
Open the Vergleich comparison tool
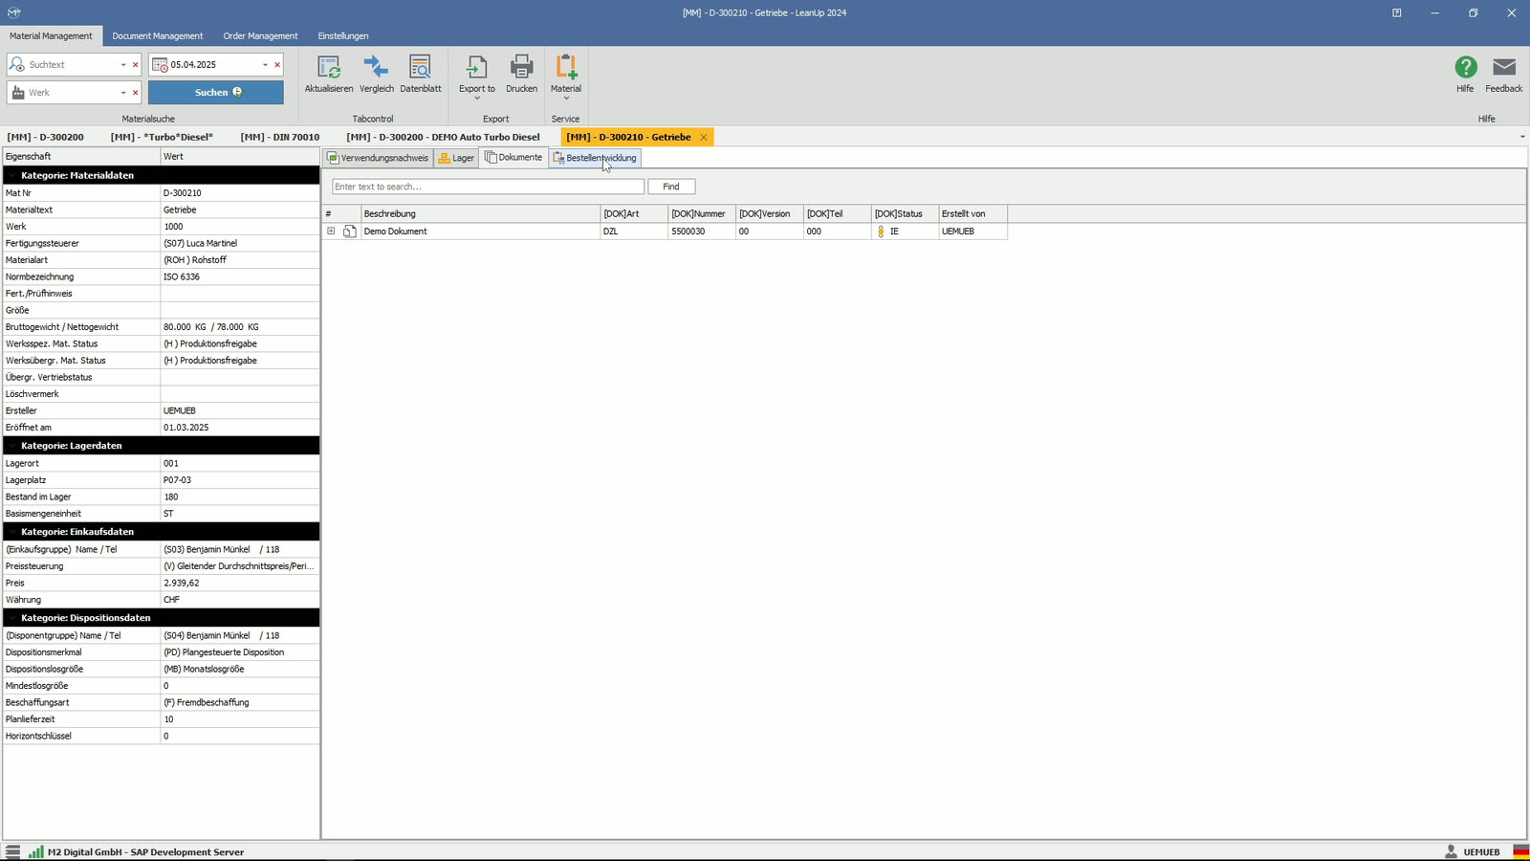pyautogui.click(x=377, y=74)
